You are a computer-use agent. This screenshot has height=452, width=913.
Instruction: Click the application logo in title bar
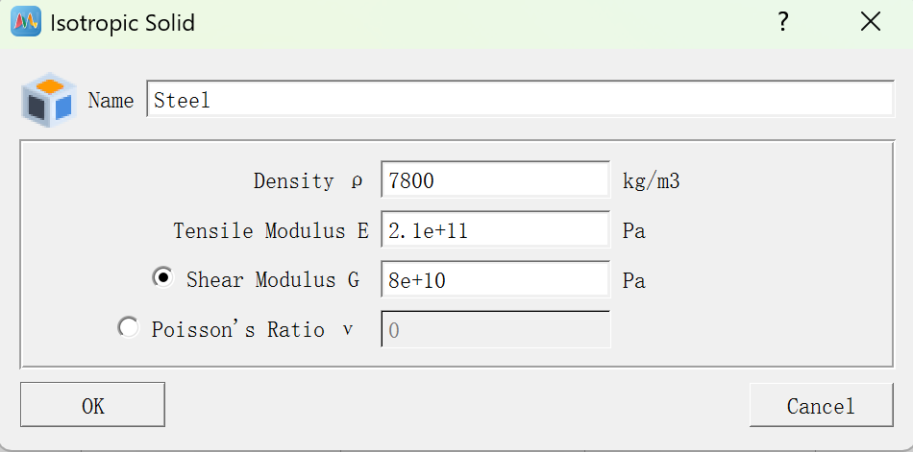[25, 22]
